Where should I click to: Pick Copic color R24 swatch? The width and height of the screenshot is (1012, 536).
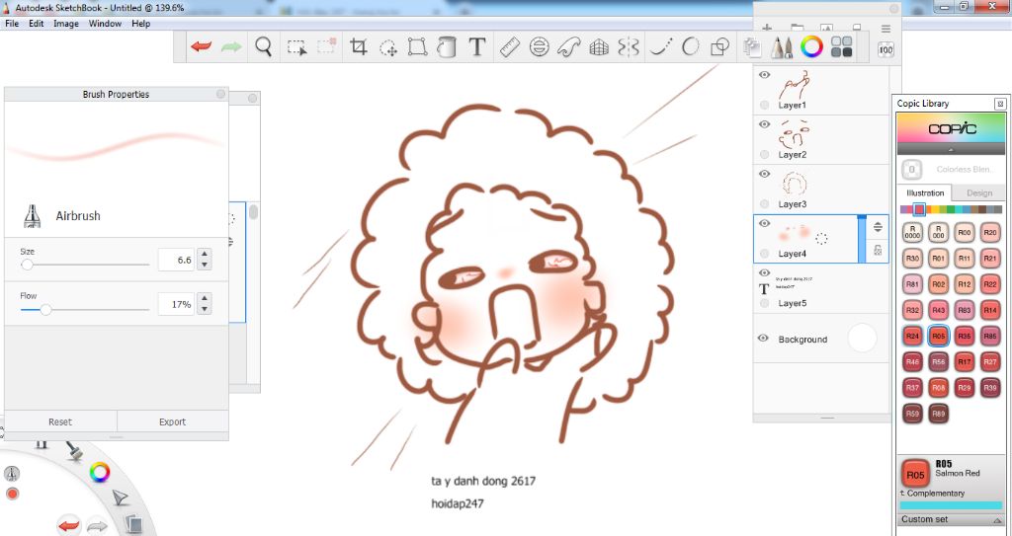click(x=912, y=336)
